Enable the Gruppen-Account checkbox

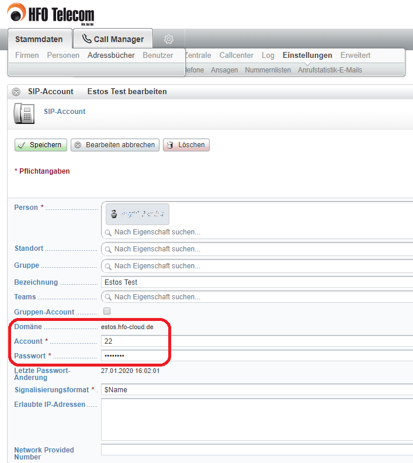pyautogui.click(x=107, y=312)
